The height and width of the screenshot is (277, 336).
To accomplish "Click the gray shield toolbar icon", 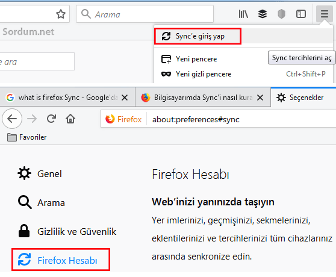I will (x=281, y=14).
